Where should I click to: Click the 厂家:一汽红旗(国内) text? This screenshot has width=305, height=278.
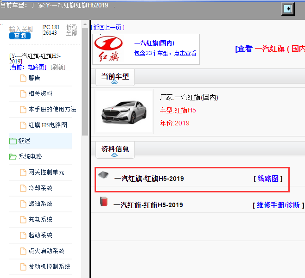[189, 97]
